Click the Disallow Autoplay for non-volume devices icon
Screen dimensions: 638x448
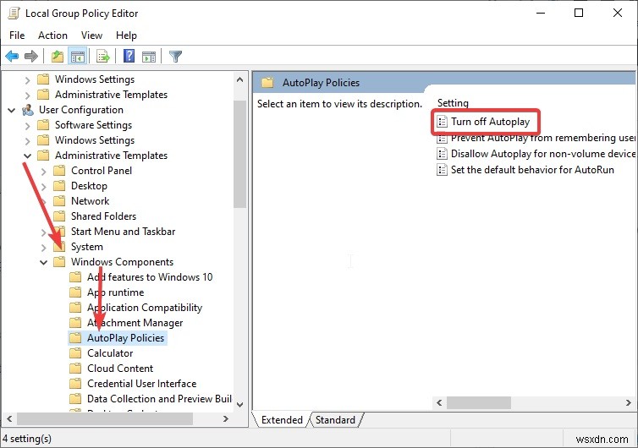[442, 154]
